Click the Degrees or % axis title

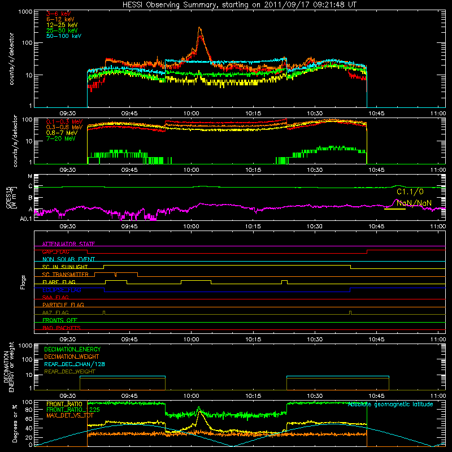tap(15, 423)
